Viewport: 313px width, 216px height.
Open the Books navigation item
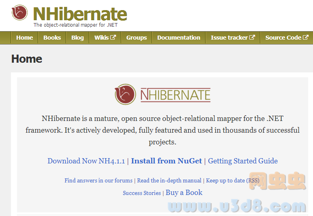[x=52, y=38]
